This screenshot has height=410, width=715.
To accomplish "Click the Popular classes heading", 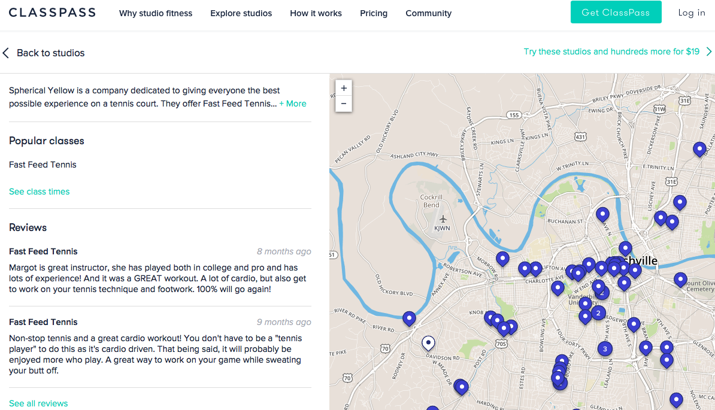I will (47, 141).
